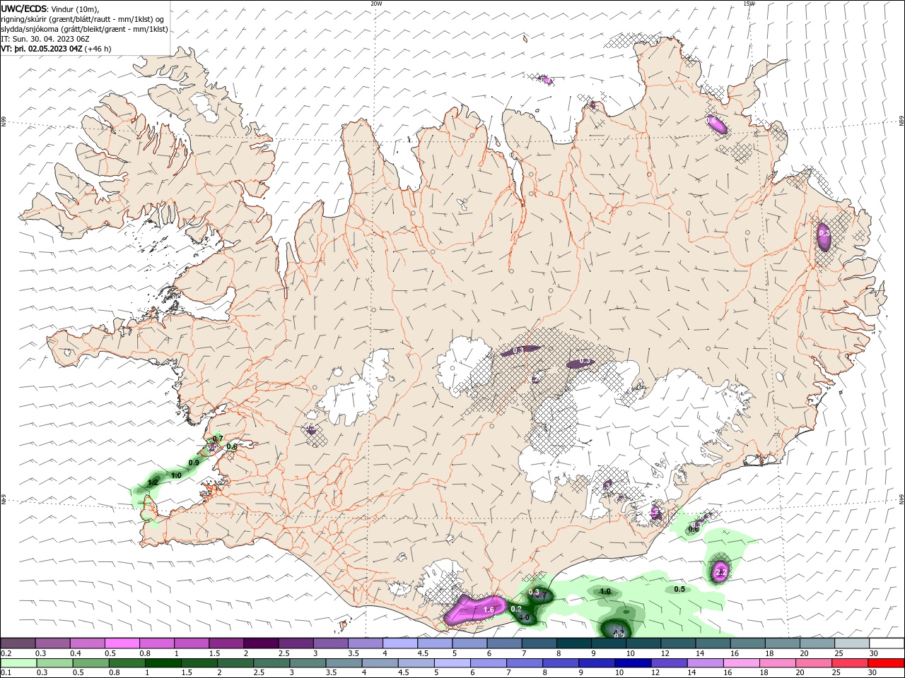The height and width of the screenshot is (678, 905).
Task: Click the 0.5 rain value south of Iceland
Action: coord(679,589)
